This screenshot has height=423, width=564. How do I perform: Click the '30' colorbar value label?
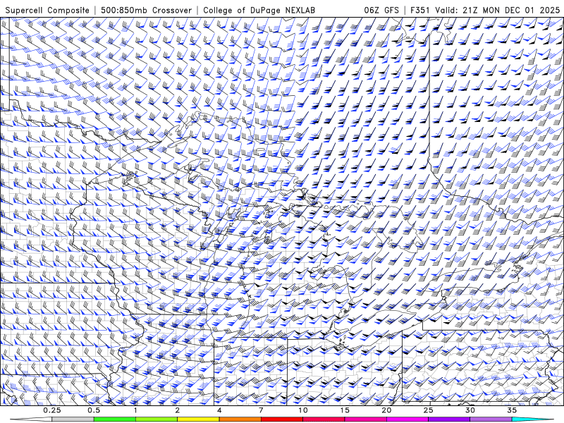click(470, 410)
